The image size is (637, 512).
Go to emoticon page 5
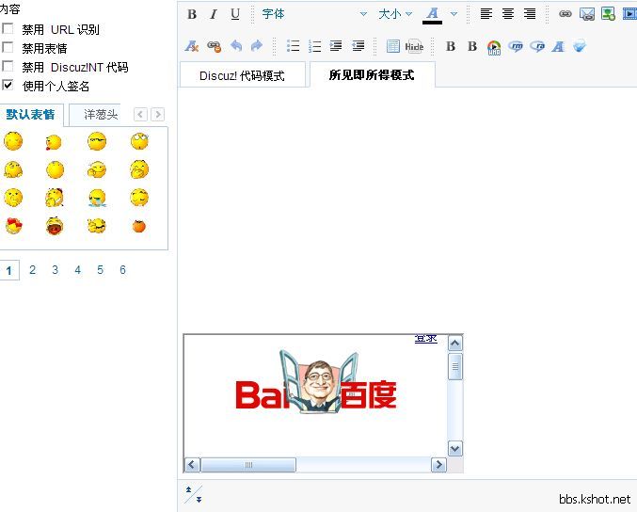click(100, 270)
